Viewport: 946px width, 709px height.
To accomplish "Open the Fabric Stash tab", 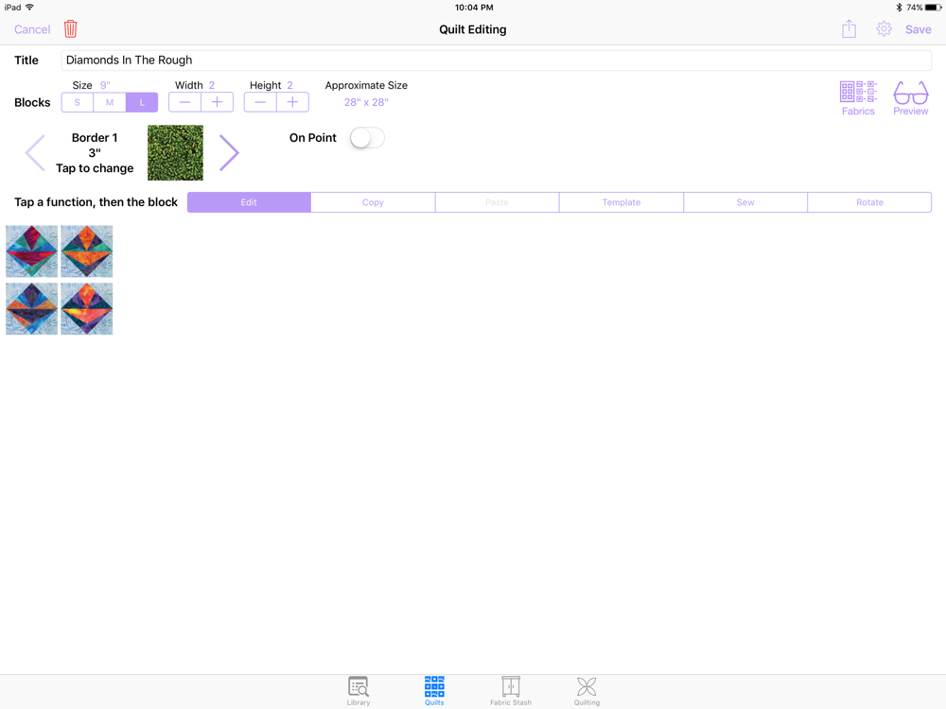I will click(511, 691).
